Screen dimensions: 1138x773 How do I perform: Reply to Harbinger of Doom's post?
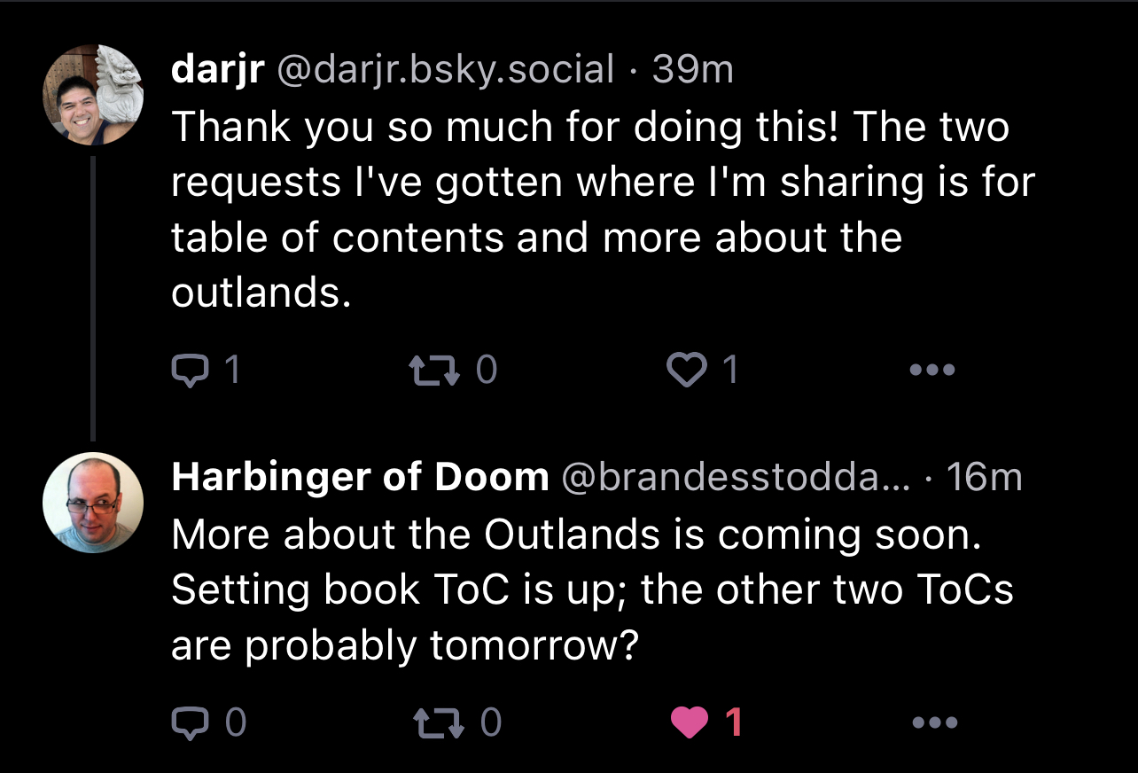(x=188, y=723)
